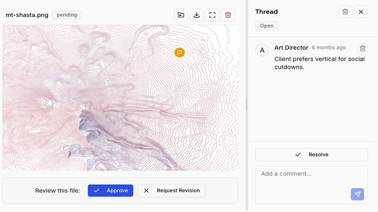Request Revision for this file
The width and height of the screenshot is (378, 212).
pyautogui.click(x=171, y=191)
